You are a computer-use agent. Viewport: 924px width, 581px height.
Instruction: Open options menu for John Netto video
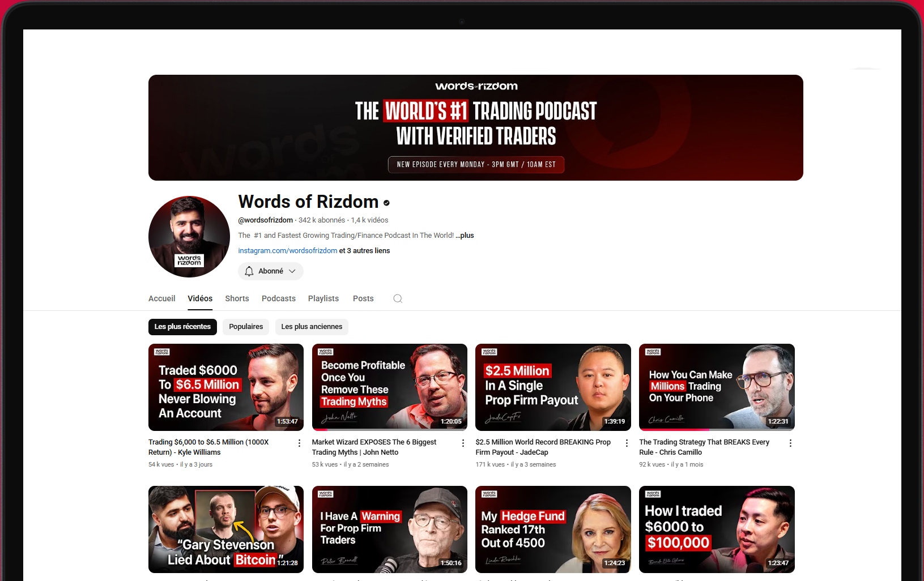(x=463, y=443)
